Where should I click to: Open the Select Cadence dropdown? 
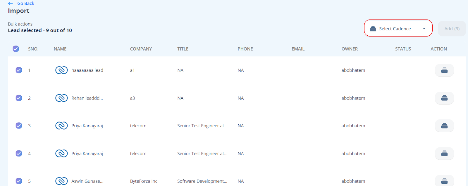(395, 29)
